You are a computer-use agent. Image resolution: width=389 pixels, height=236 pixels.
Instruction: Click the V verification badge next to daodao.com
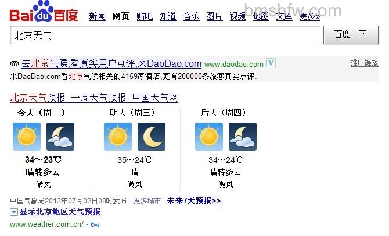click(271, 63)
